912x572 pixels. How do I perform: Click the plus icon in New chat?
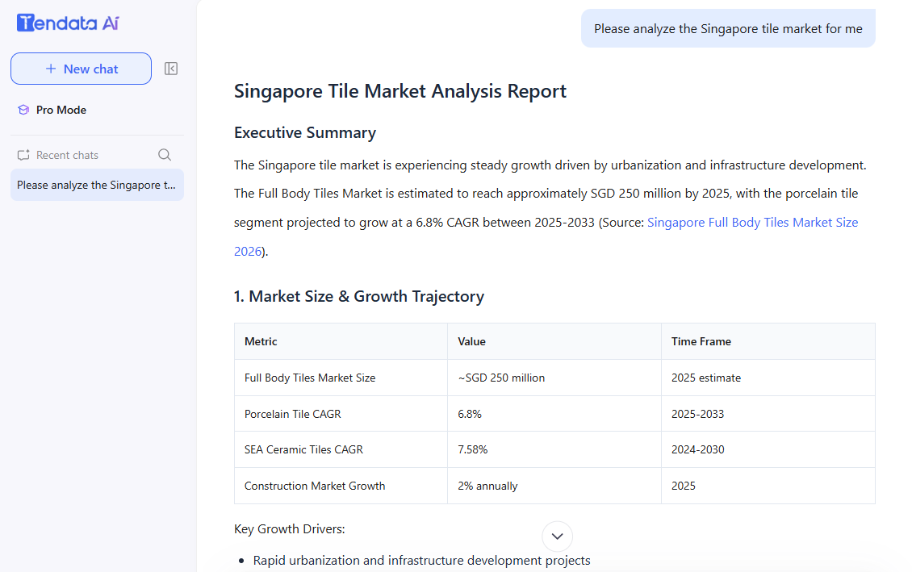(x=51, y=69)
